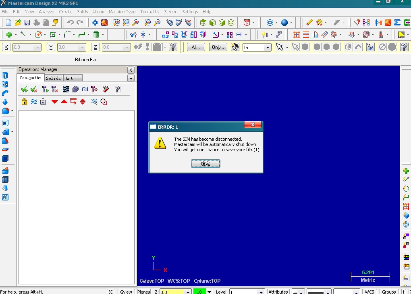The width and height of the screenshot is (411, 294).
Task: Open the color 10 dropdown arrow
Action: pos(209,292)
